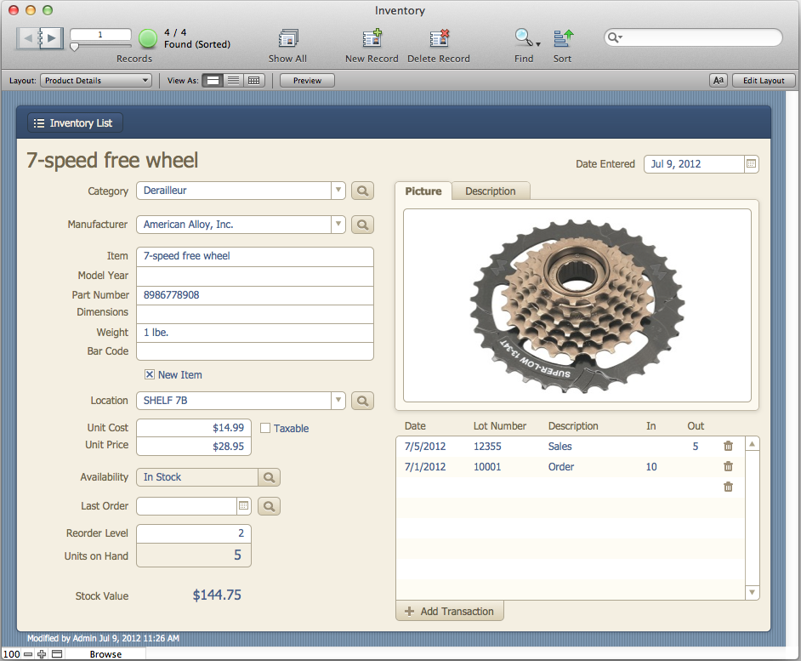Click the Delete Record icon

click(x=439, y=38)
